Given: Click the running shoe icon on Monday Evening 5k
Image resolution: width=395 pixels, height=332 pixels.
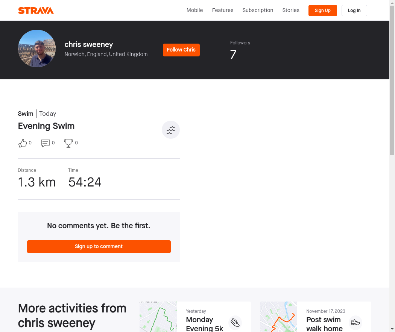Looking at the screenshot, I should 235,323.
